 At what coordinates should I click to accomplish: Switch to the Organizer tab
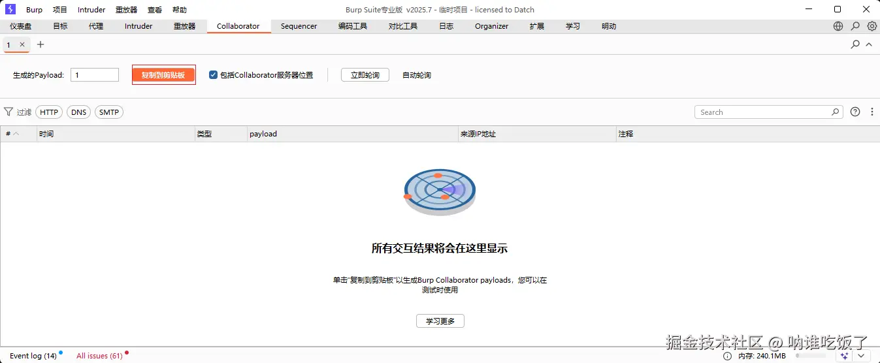pyautogui.click(x=491, y=26)
